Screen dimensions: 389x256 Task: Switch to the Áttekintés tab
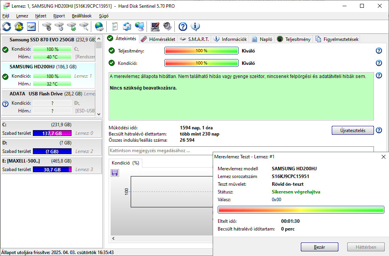coord(122,38)
